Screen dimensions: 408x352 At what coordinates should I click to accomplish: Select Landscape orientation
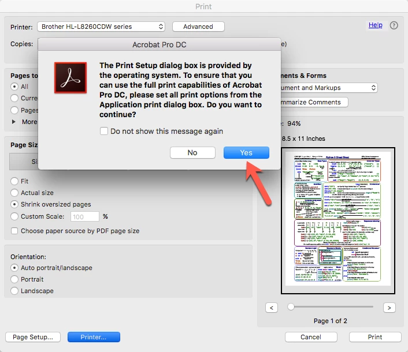pos(14,291)
